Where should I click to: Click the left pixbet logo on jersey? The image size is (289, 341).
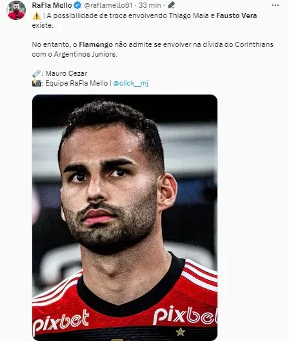61,321
